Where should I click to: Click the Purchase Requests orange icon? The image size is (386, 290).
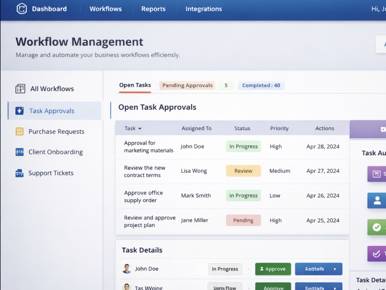(19, 131)
